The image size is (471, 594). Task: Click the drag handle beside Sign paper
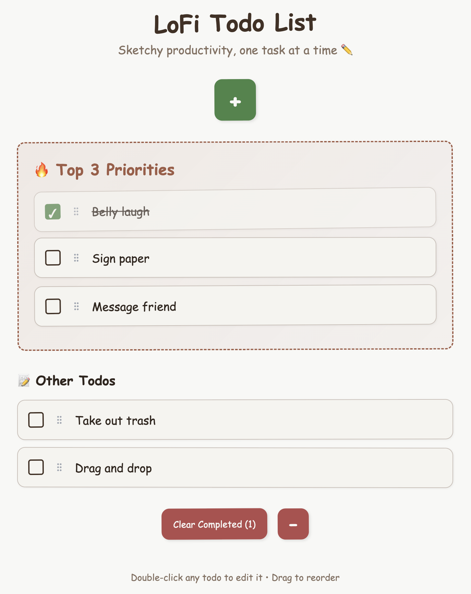click(x=76, y=258)
